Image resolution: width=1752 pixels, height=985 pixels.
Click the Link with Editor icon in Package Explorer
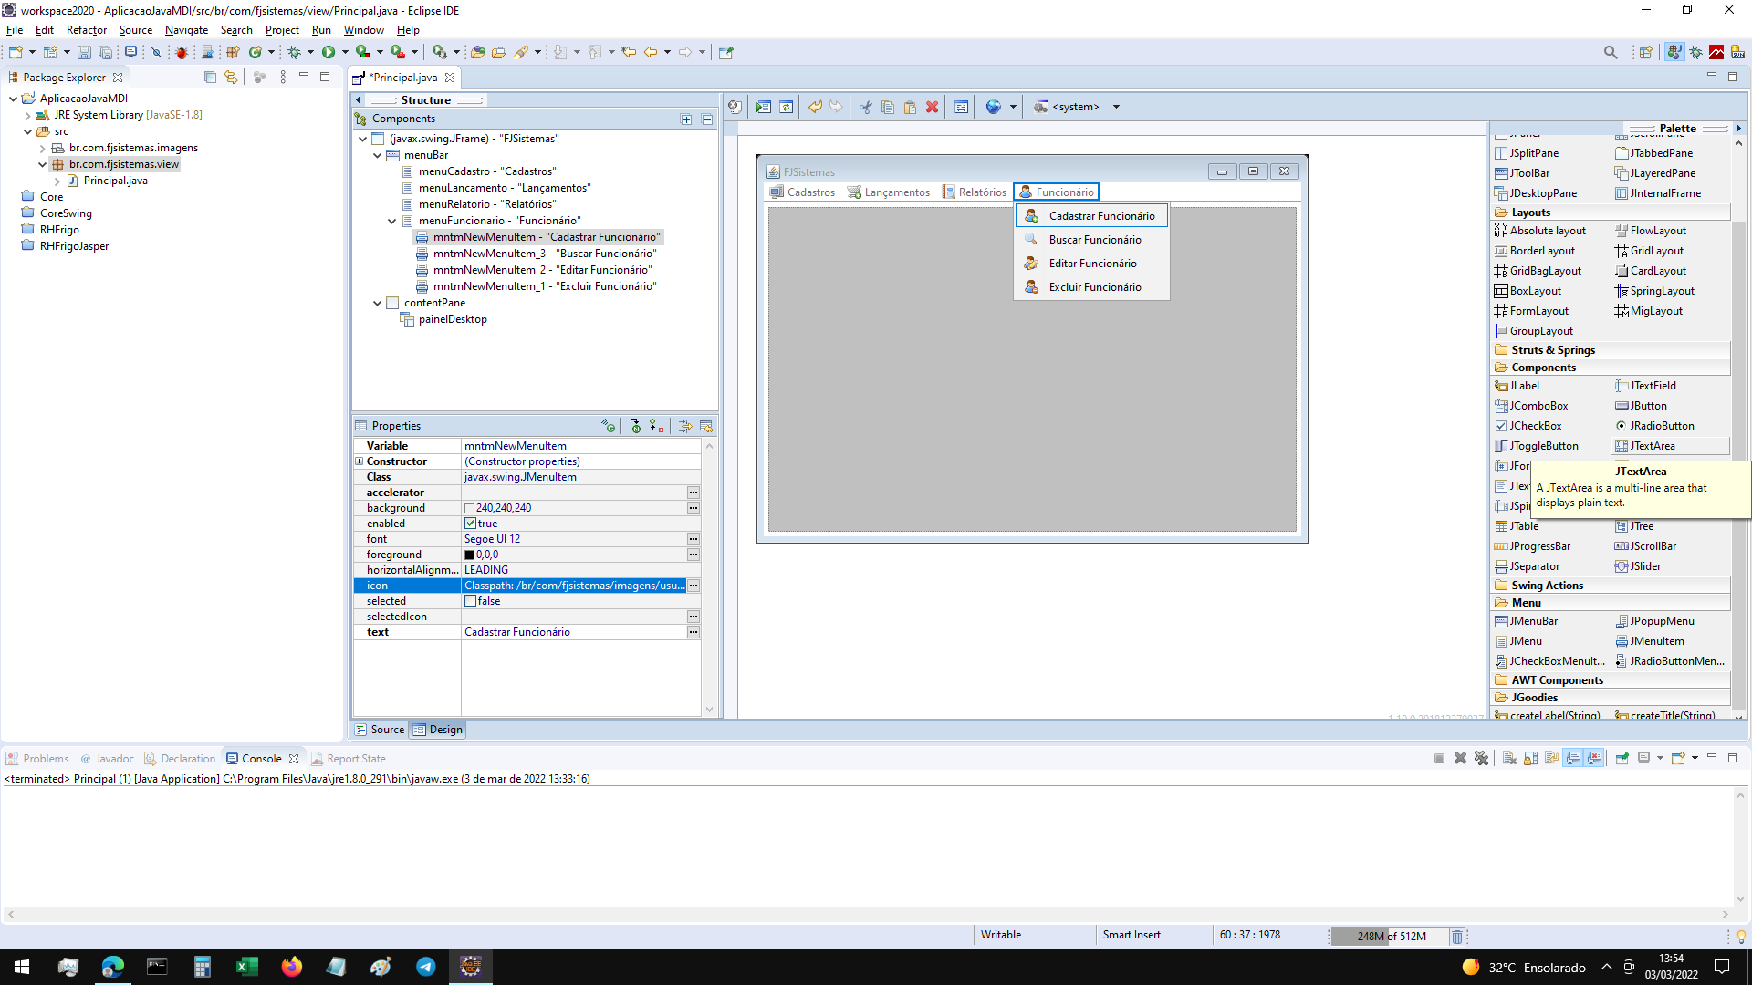coord(231,78)
